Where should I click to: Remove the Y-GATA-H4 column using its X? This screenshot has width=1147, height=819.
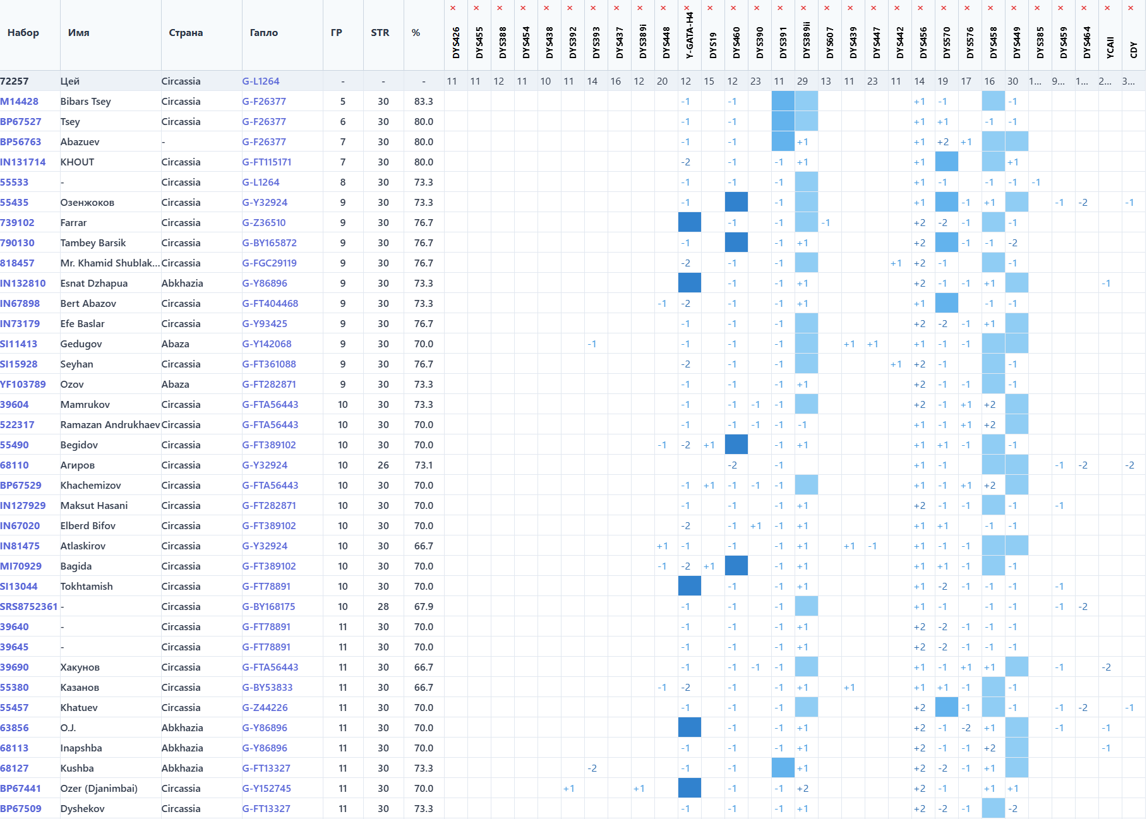[687, 8]
